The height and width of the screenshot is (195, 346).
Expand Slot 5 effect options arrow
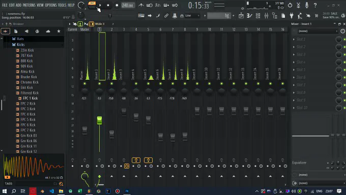[x=294, y=70]
